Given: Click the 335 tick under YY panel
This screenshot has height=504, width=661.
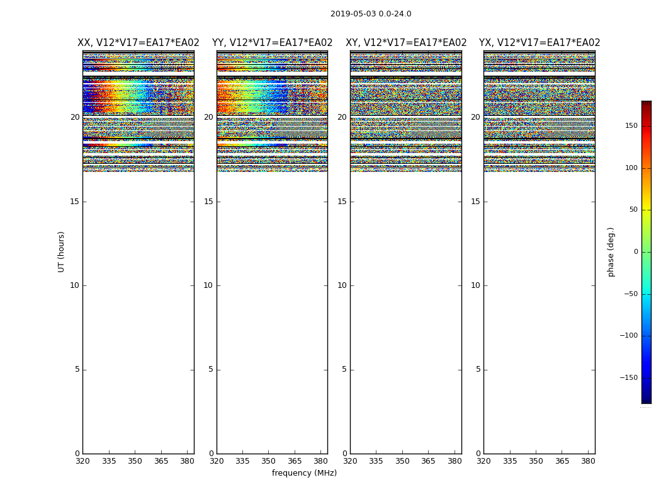Looking at the screenshot, I should (x=242, y=461).
